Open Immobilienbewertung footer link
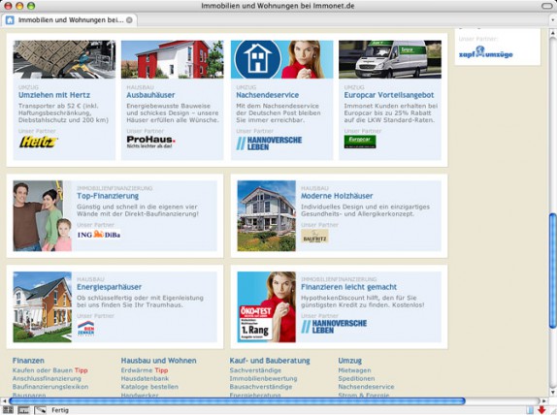The image size is (557, 415). 263,378
